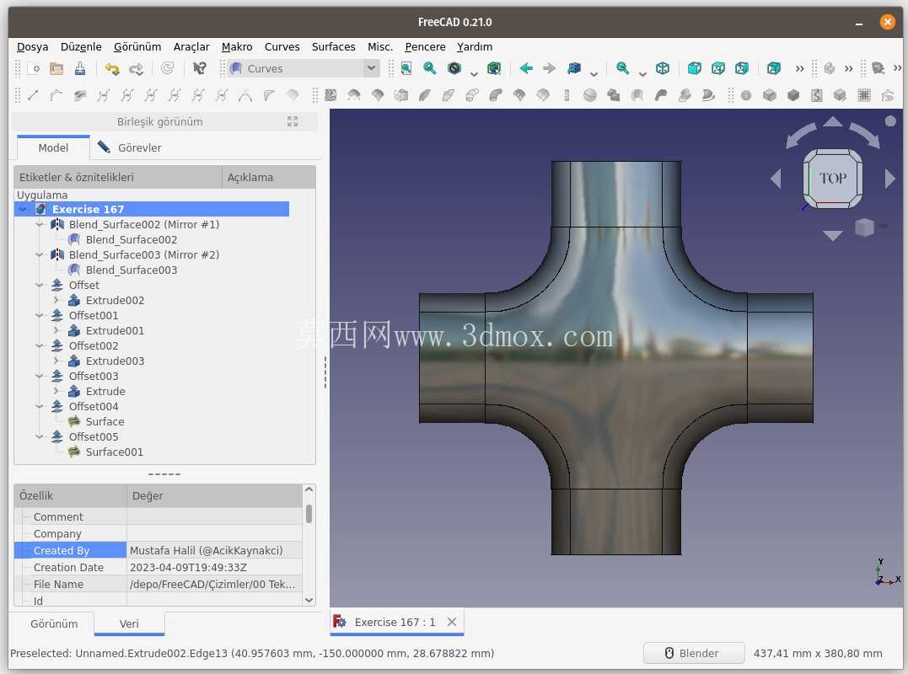The image size is (908, 674).
Task: Select the Line tool in Curves toolbar
Action: point(32,95)
